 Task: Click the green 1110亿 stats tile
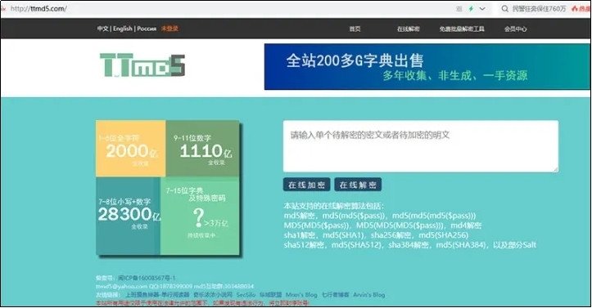(x=202, y=149)
